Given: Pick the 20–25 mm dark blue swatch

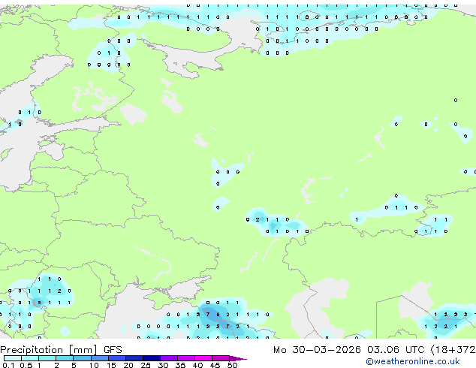Looking at the screenshot, I should [134, 358].
